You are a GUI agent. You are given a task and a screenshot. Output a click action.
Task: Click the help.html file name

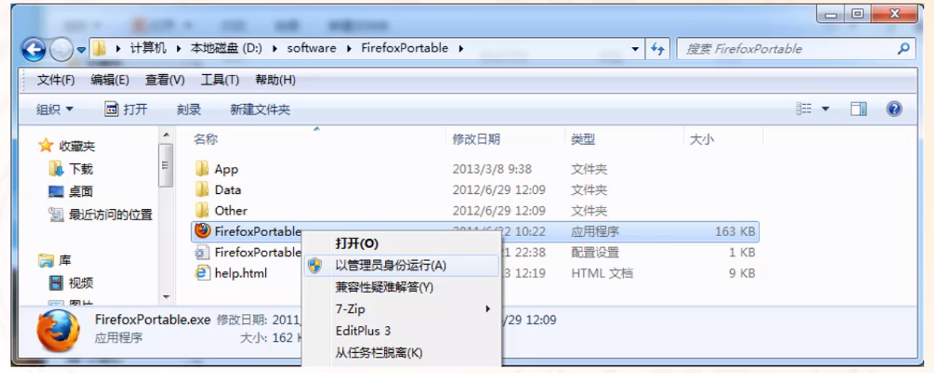241,272
